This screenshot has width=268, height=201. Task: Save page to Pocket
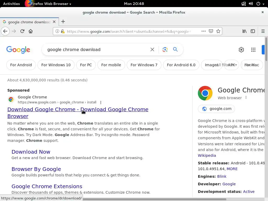(x=211, y=31)
